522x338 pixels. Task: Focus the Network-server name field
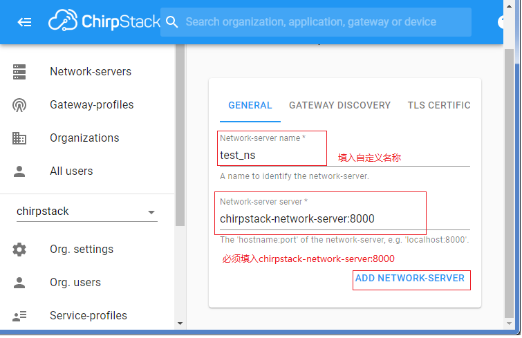(345, 155)
